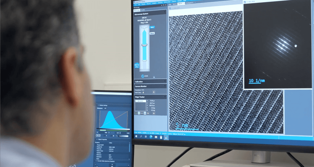Click the camera Health Status indicator icon
314x167 pixels.
(144, 92)
